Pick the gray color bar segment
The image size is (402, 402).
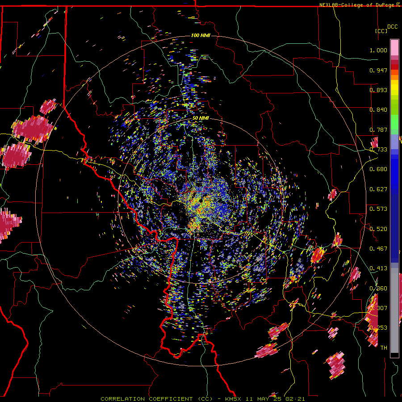394,310
